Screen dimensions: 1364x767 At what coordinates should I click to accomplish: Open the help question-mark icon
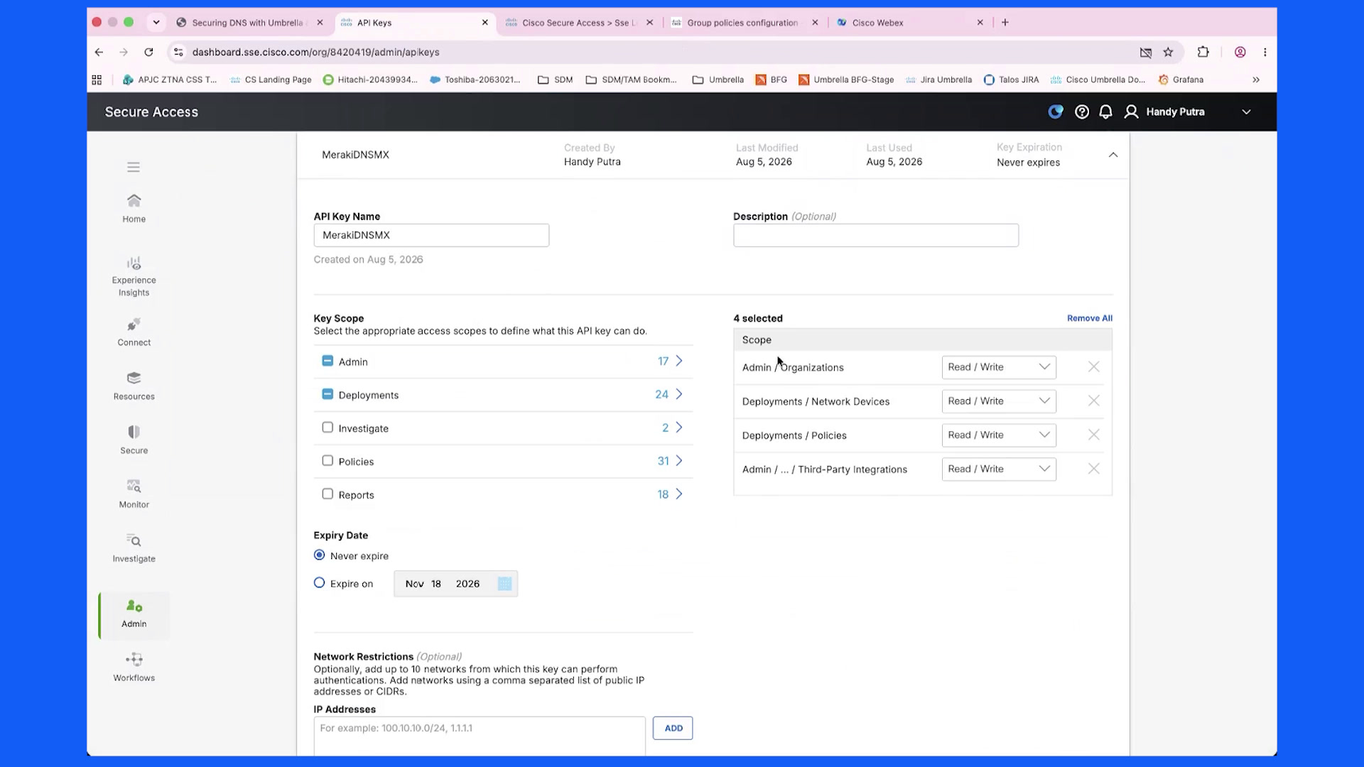tap(1082, 112)
